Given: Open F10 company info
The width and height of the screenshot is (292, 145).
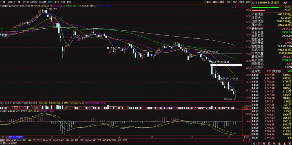Looking at the screenshot, I should (x=228, y=2).
